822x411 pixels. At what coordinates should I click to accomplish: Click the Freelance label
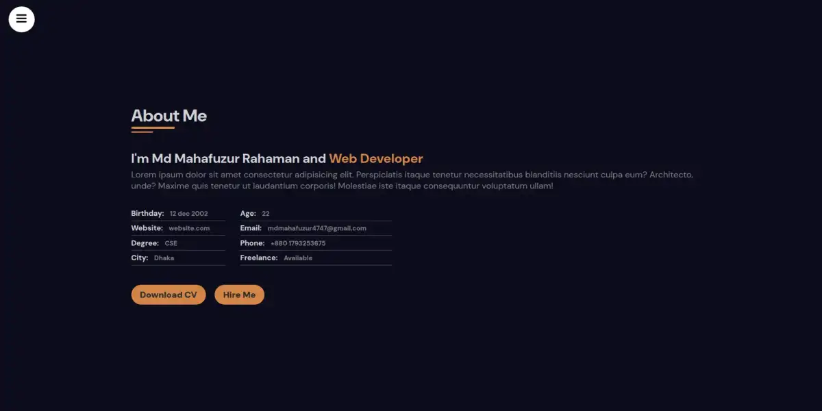point(259,258)
